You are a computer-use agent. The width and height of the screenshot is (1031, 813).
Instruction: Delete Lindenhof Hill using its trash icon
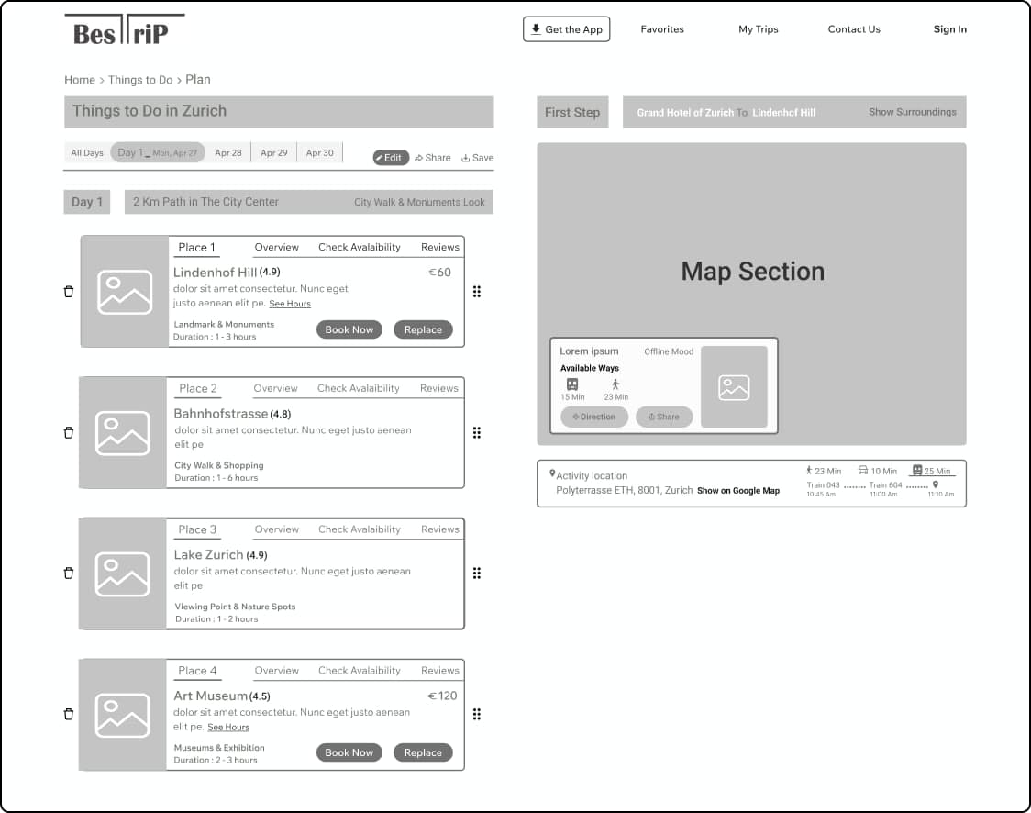[69, 292]
